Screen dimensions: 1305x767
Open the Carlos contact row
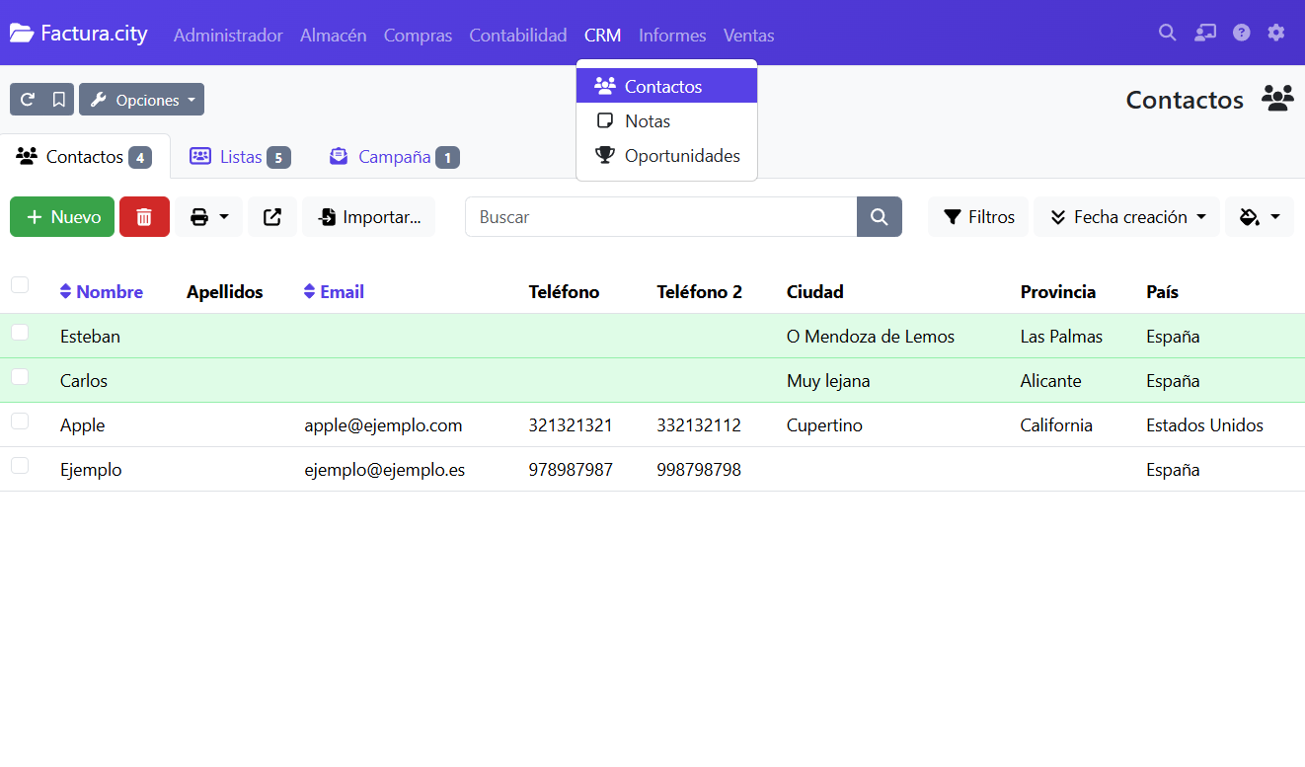click(x=652, y=380)
